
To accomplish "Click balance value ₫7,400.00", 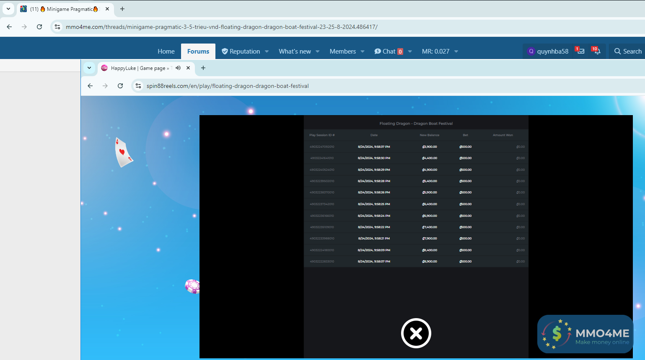I will point(430,227).
